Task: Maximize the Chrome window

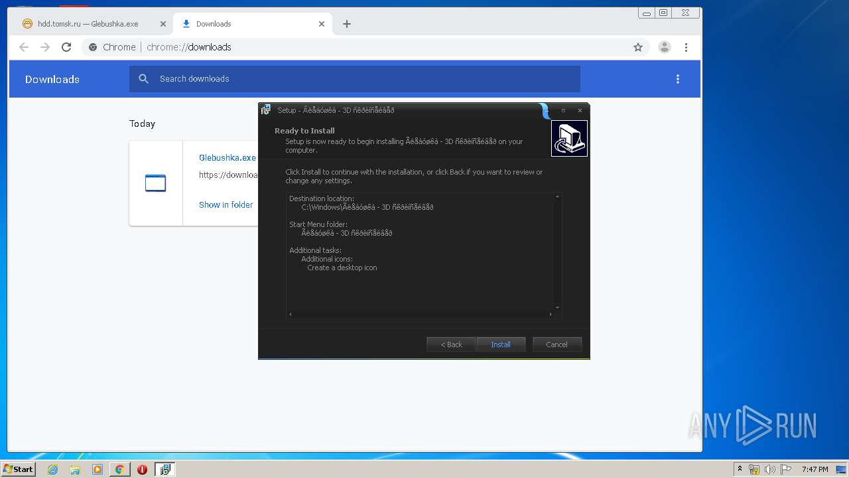Action: pyautogui.click(x=663, y=13)
